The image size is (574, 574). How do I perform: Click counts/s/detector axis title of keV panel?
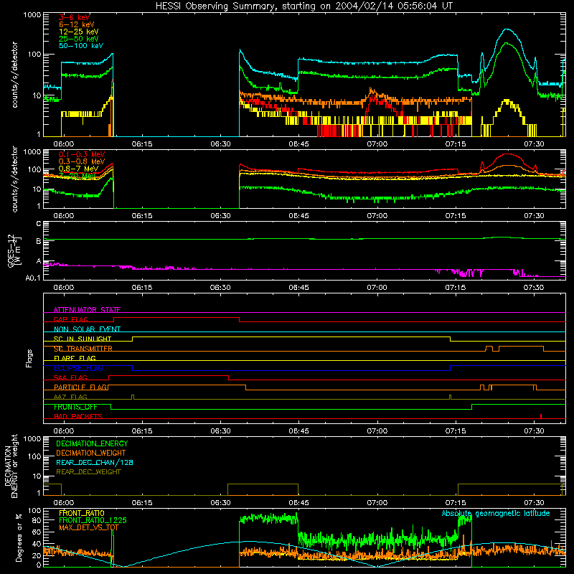[14, 75]
